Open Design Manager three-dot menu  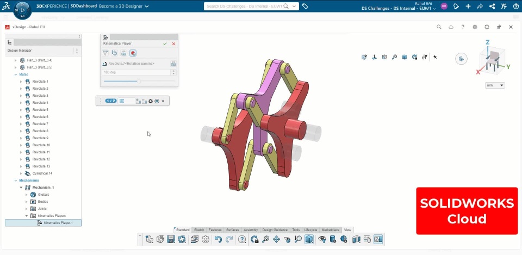pos(77,51)
